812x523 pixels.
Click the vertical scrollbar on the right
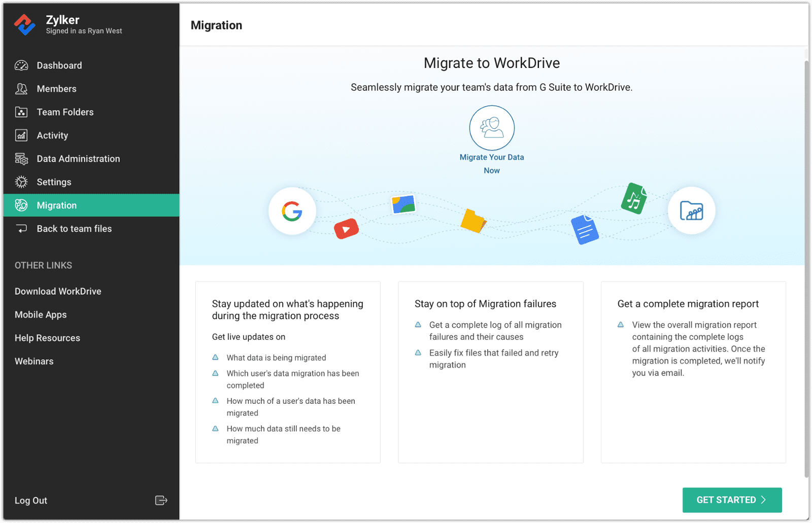(x=806, y=269)
